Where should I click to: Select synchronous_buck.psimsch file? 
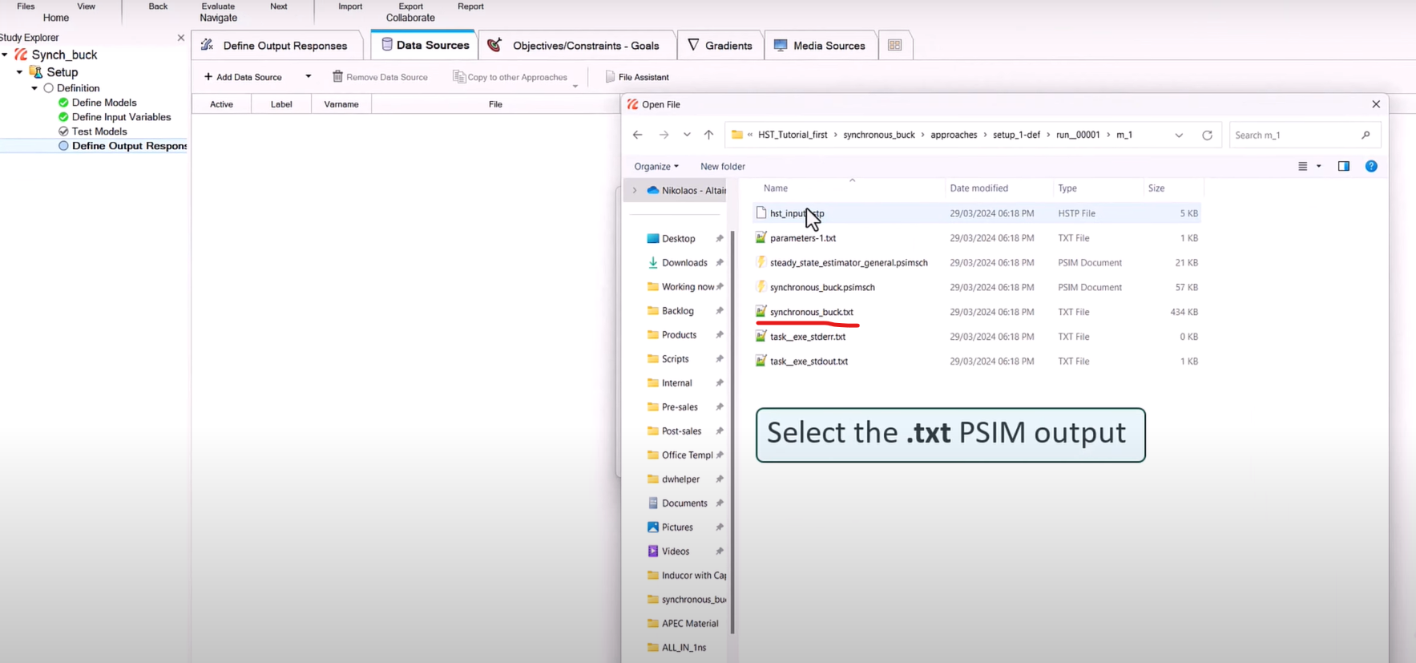pyautogui.click(x=977, y=287)
